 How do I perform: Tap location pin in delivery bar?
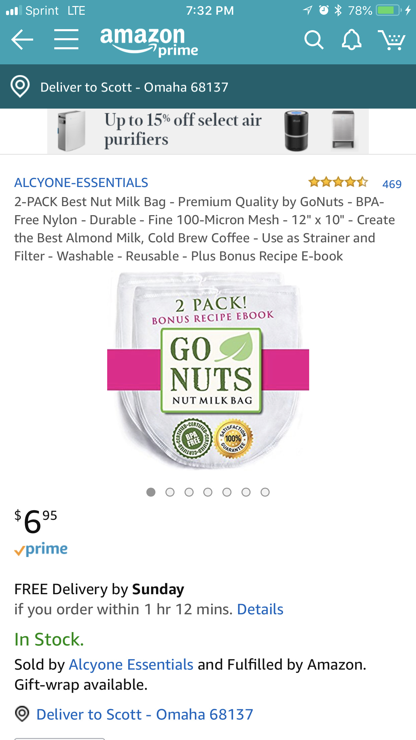[20, 86]
